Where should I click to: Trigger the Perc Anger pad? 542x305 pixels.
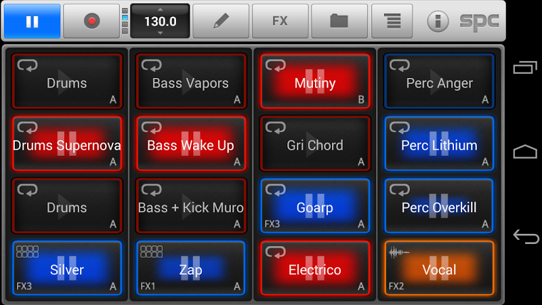439,81
